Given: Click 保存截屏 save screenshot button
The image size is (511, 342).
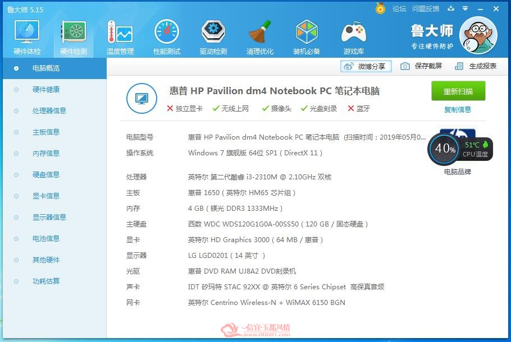Looking at the screenshot, I should click(421, 66).
